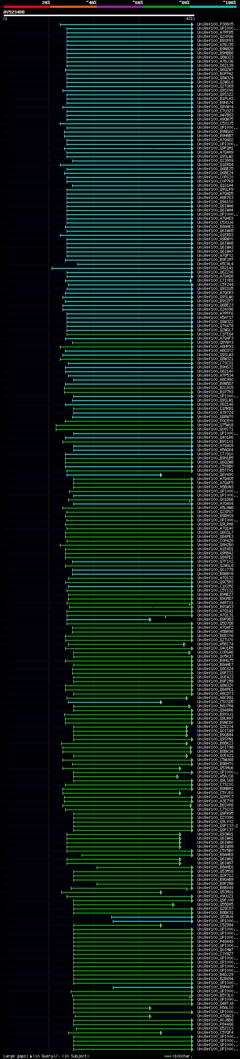The image size is (240, 1059).
Task: Select the UniRef100_C7IYE8 entry
Action: pos(215,280)
